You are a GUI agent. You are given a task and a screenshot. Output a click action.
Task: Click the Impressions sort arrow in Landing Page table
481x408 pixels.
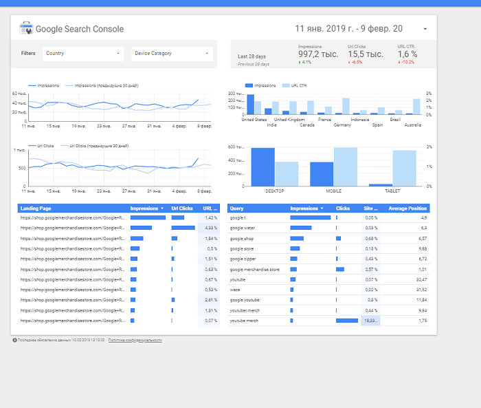coord(161,208)
